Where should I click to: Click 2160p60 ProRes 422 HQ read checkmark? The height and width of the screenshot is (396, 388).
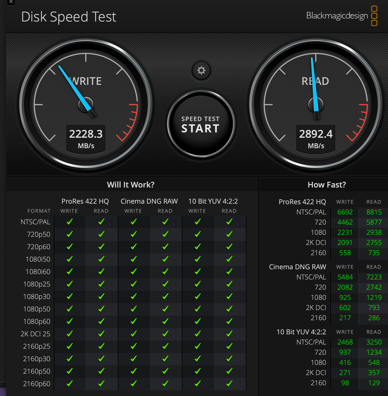pyautogui.click(x=101, y=384)
